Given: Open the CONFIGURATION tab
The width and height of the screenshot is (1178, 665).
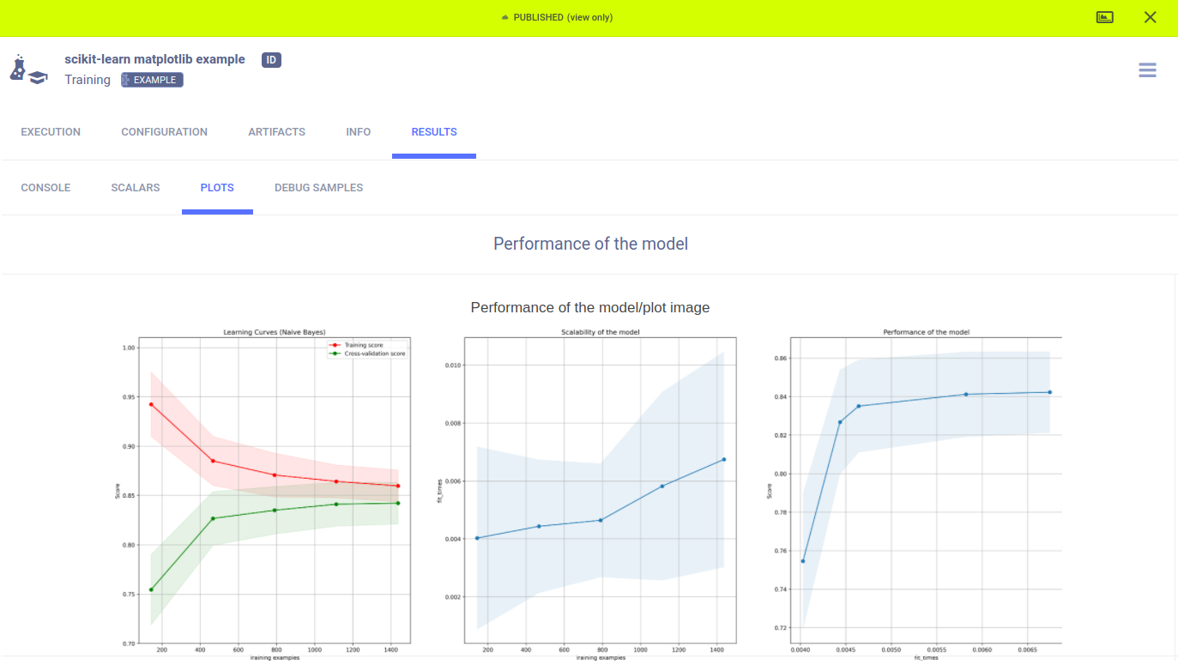Looking at the screenshot, I should point(164,132).
